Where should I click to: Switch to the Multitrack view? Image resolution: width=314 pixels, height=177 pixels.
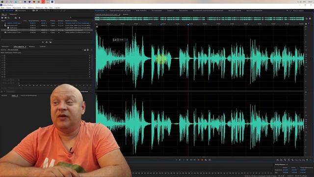click(x=21, y=10)
